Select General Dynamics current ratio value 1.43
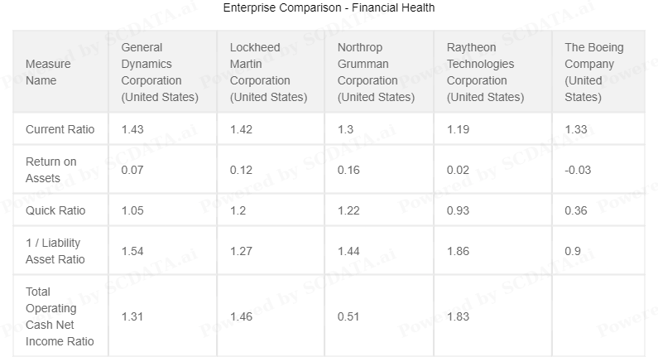Image resolution: width=658 pixels, height=357 pixels. (132, 129)
